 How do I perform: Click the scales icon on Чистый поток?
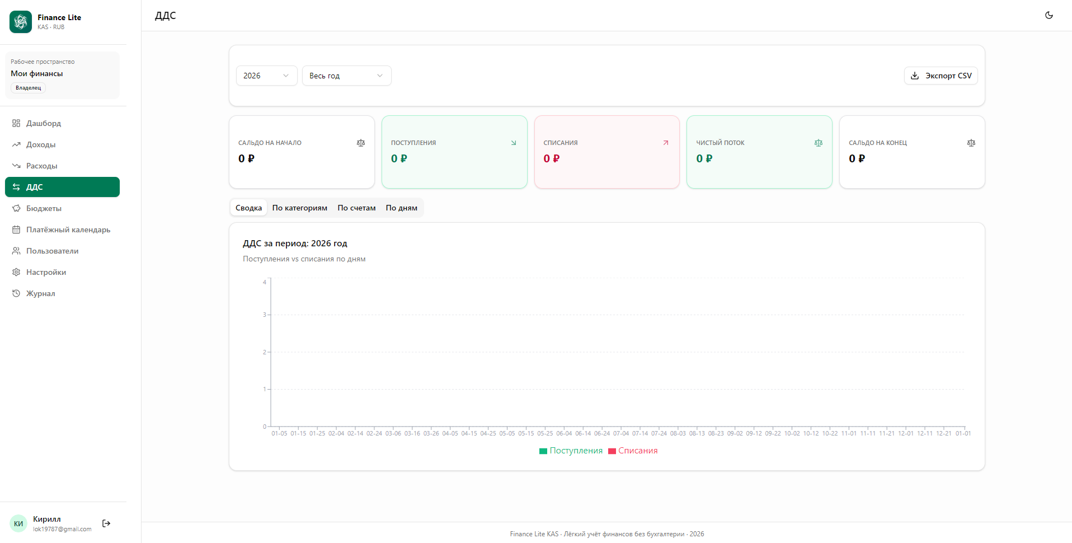tap(819, 143)
